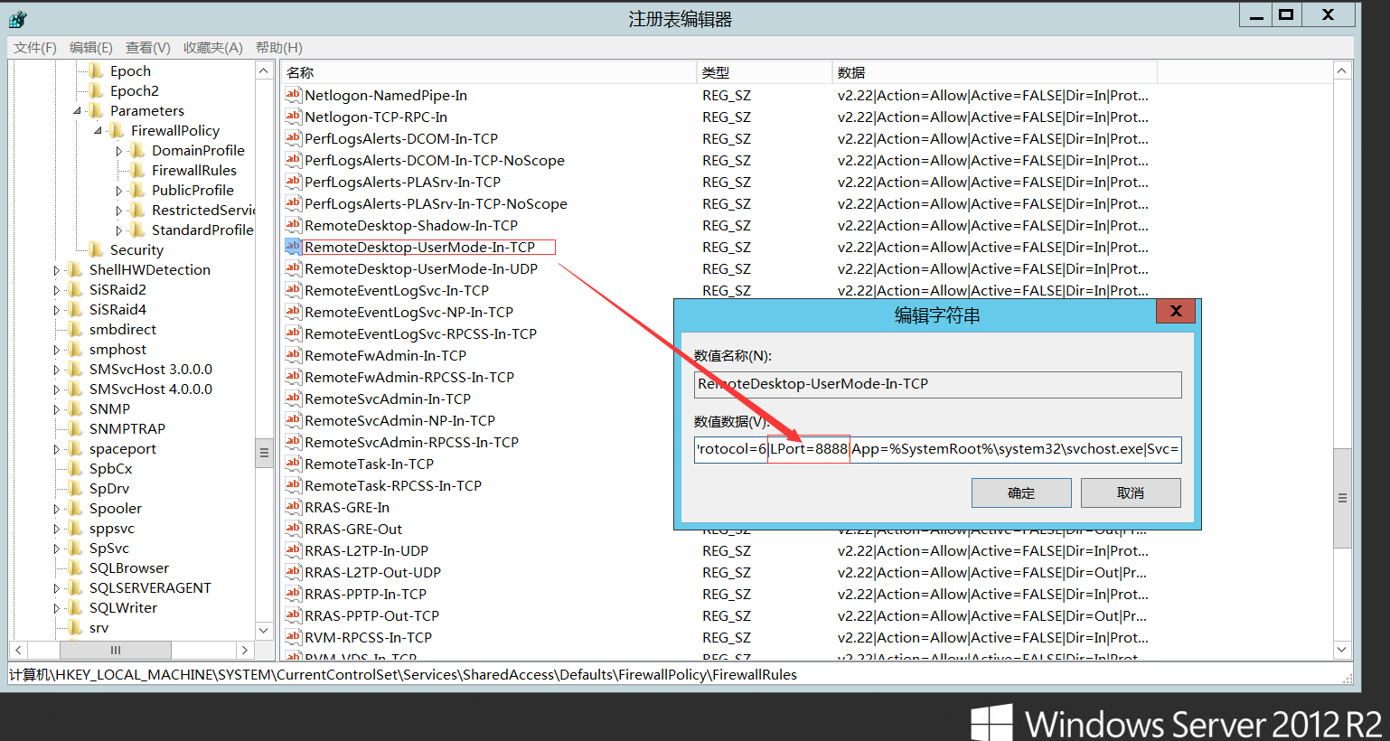Viewport: 1390px width, 741px height.
Task: Select the spaceport tree key
Action: pos(123,448)
